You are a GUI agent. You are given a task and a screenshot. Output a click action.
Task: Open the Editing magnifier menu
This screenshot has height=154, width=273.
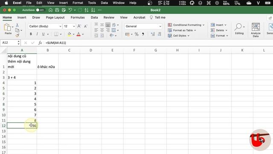[239, 29]
